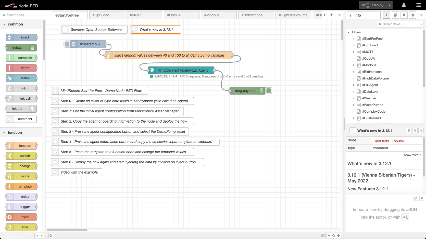
Task: Refresh the tip with reload icon
Action: click(x=416, y=198)
